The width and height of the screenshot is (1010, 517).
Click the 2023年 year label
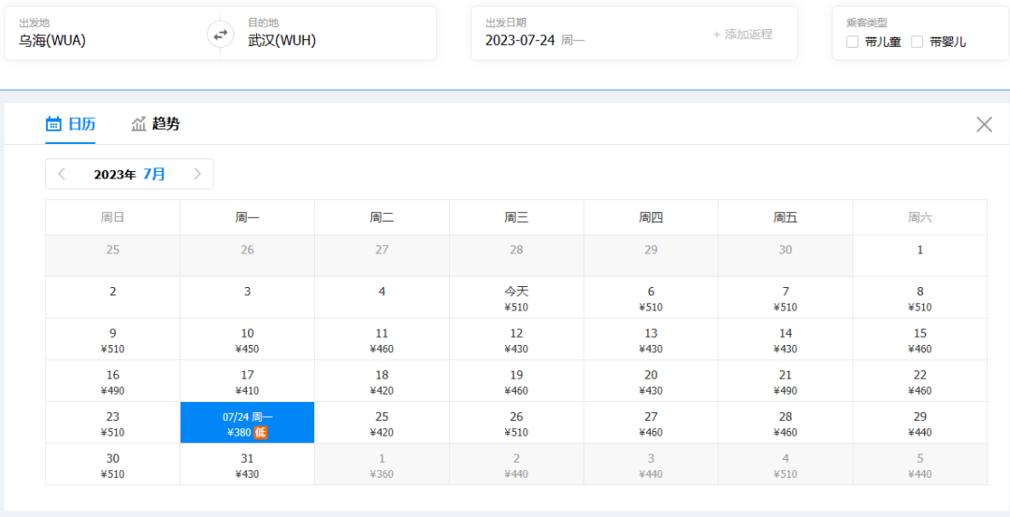click(x=115, y=175)
